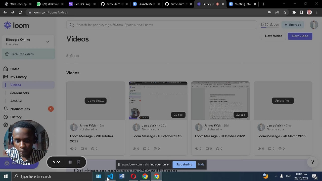Image resolution: width=322 pixels, height=181 pixels.
Task: Reload the Loom page
Action: tap(20, 12)
